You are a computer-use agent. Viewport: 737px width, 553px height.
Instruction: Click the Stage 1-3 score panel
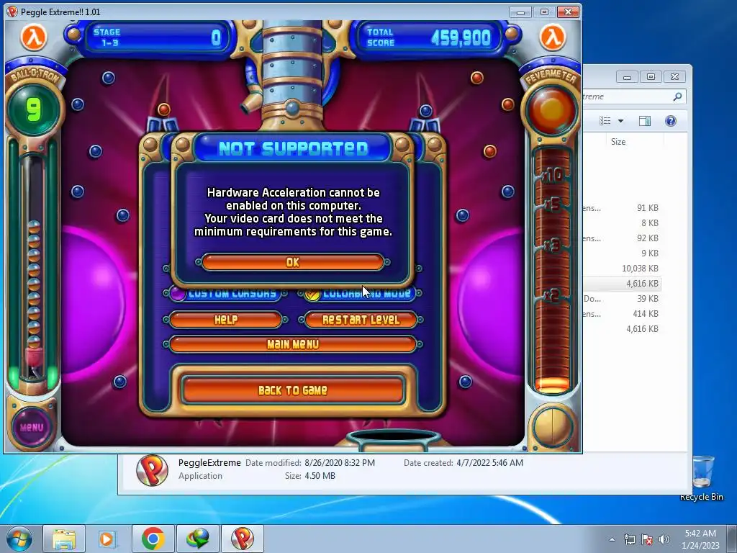(157, 37)
